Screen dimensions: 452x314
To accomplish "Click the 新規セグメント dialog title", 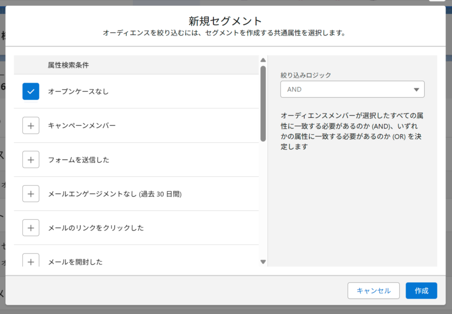I will (225, 21).
